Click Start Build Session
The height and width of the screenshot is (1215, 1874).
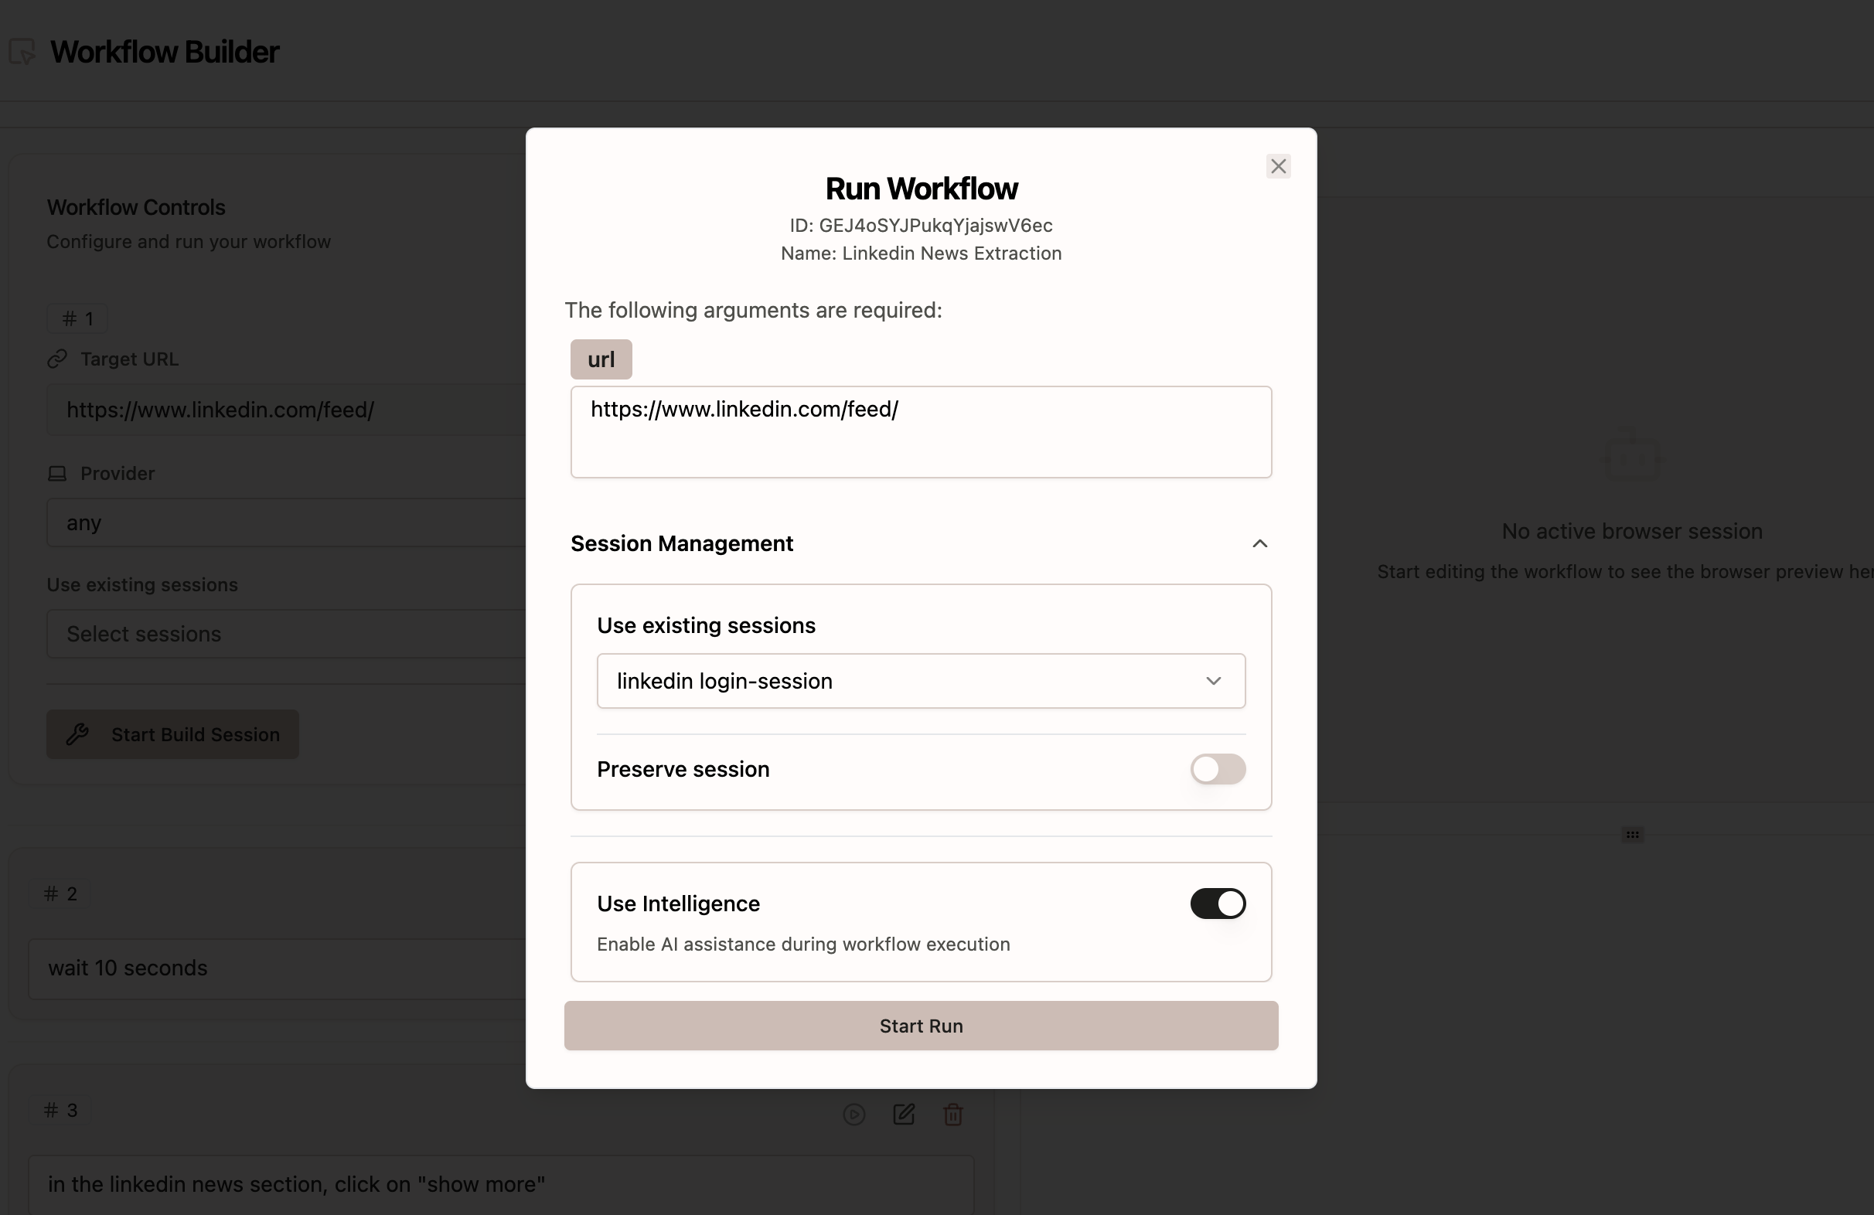(x=172, y=734)
